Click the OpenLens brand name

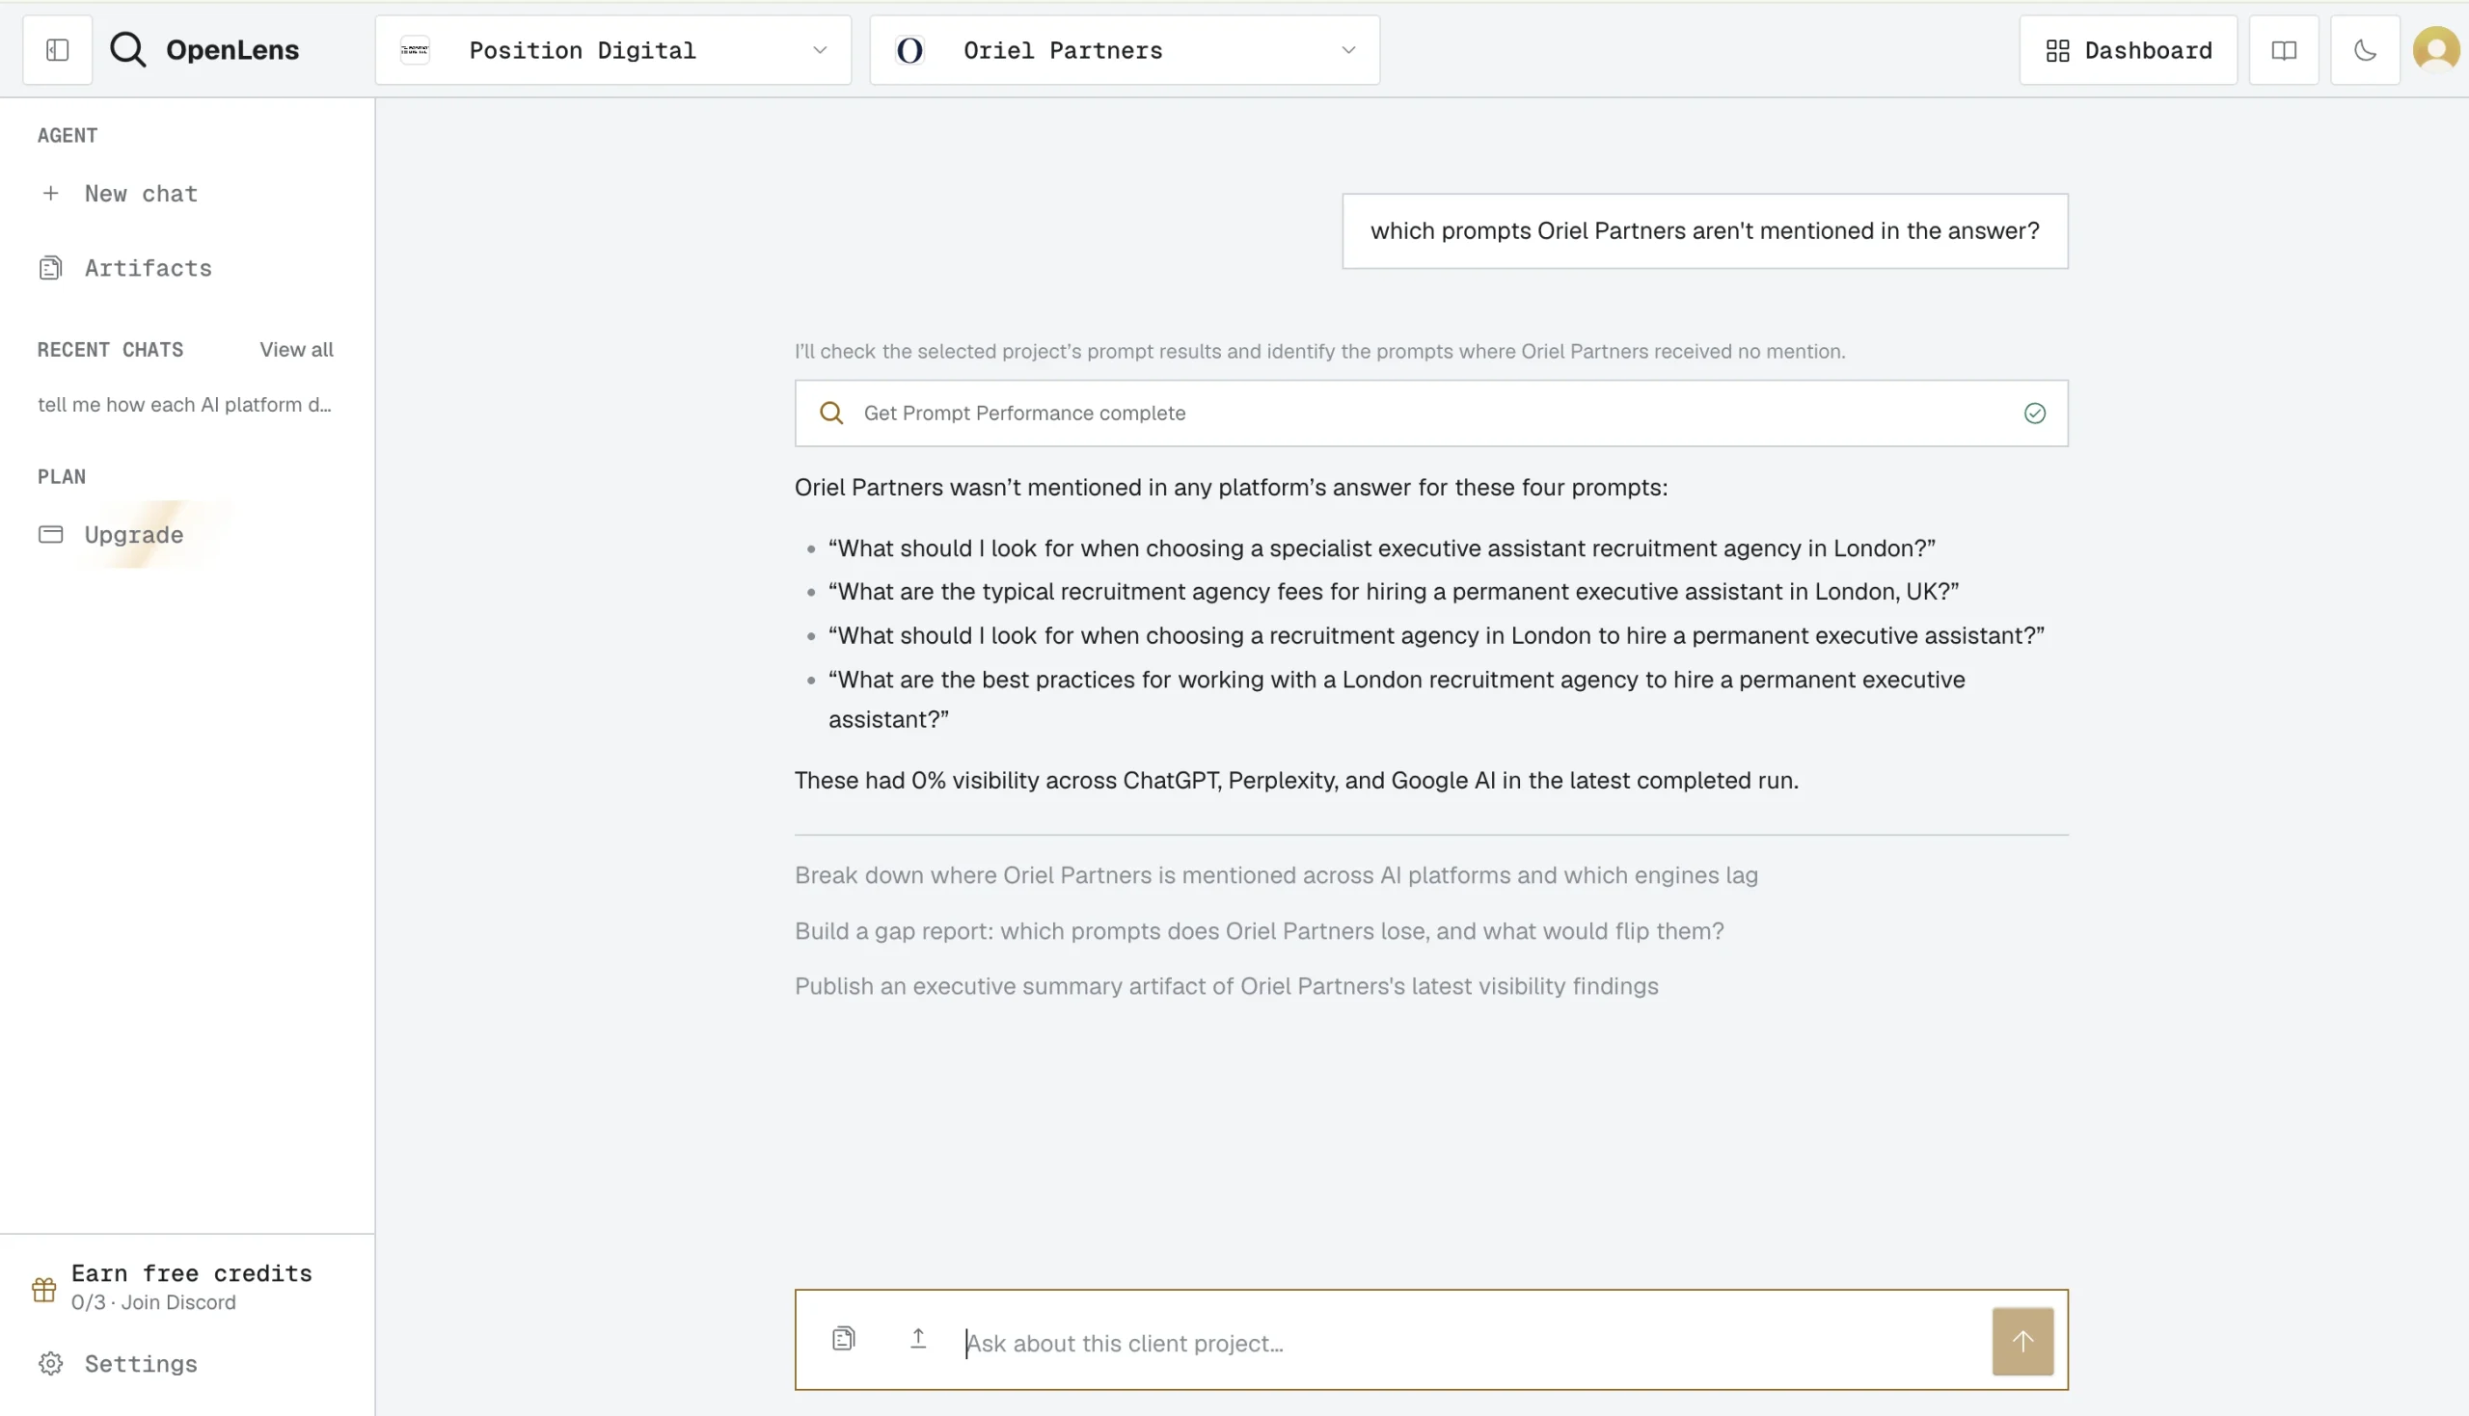click(x=232, y=49)
